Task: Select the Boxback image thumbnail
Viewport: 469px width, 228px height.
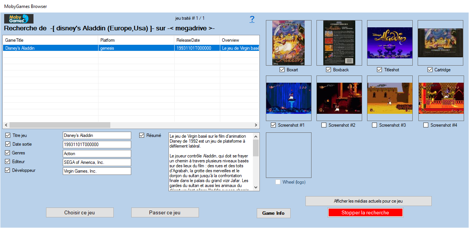Action: 339,43
